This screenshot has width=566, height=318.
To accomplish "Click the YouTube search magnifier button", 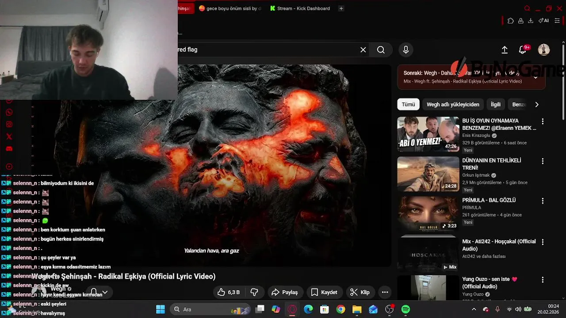I will click(x=381, y=50).
